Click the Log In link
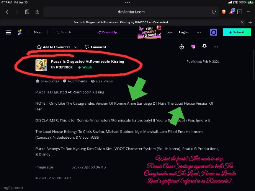The image size is (255, 191). coord(184,32)
